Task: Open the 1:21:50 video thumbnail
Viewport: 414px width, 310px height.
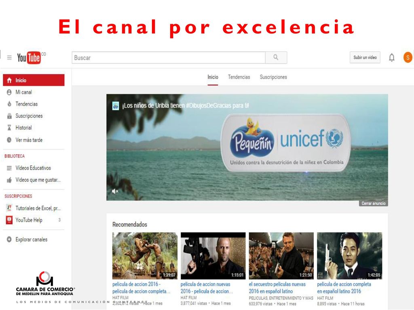Action: pyautogui.click(x=281, y=256)
